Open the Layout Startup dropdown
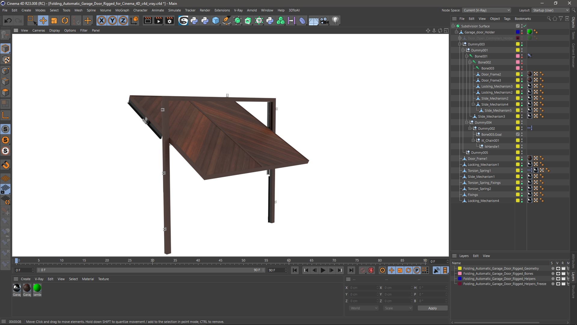The image size is (577, 325). 551,10
